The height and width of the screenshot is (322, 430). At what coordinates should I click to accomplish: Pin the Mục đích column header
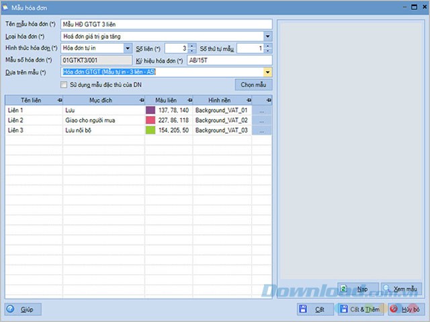tap(140, 100)
